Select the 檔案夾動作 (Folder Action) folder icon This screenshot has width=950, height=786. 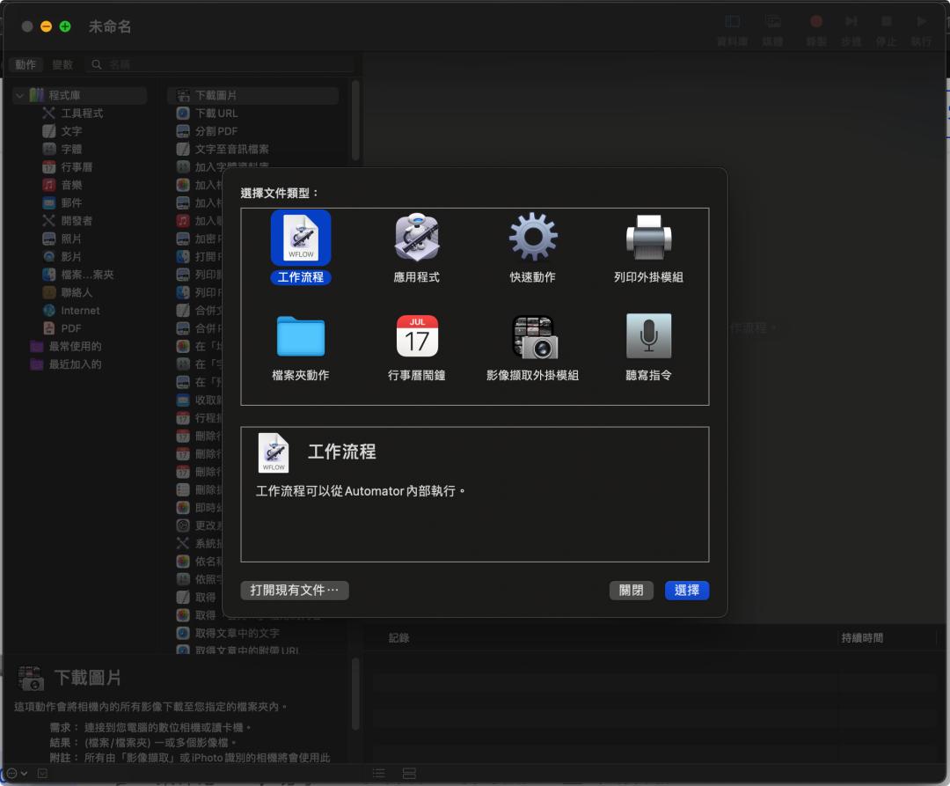click(301, 335)
